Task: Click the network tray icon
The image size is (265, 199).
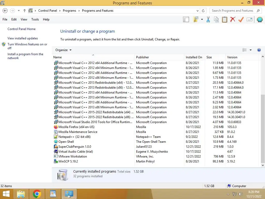Action: [x=234, y=194]
